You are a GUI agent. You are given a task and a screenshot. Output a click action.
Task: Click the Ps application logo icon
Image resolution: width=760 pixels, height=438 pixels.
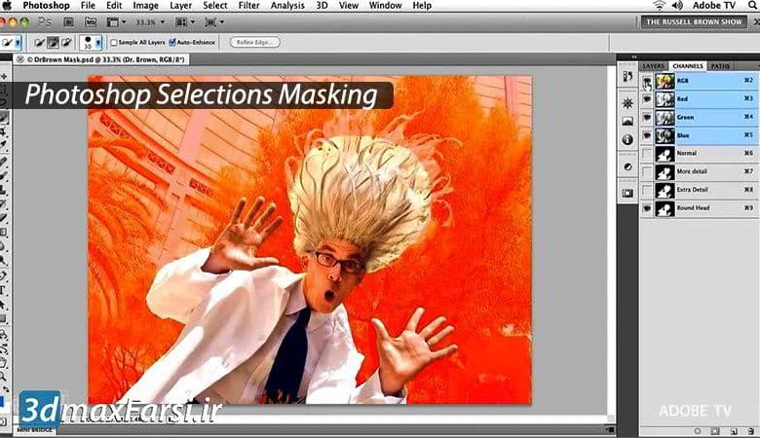pyautogui.click(x=45, y=22)
